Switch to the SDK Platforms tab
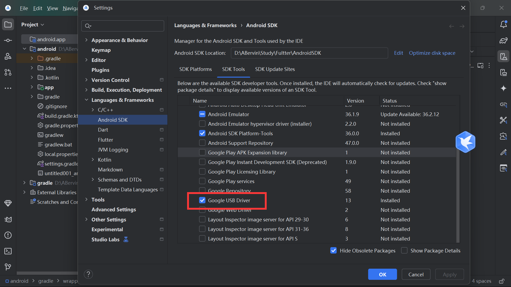The image size is (511, 287). pyautogui.click(x=195, y=69)
